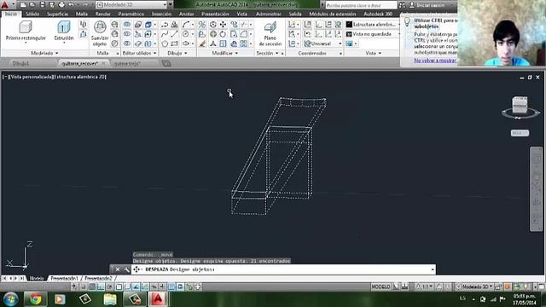Click the Undo arrow icon

(x=71, y=5)
